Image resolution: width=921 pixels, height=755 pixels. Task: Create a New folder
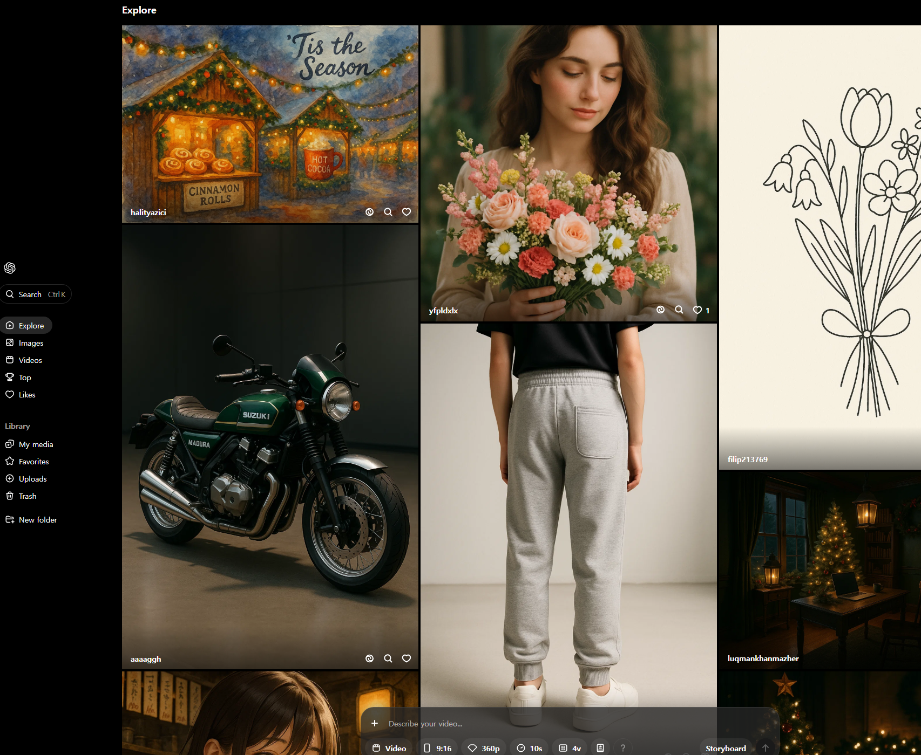[x=31, y=520]
